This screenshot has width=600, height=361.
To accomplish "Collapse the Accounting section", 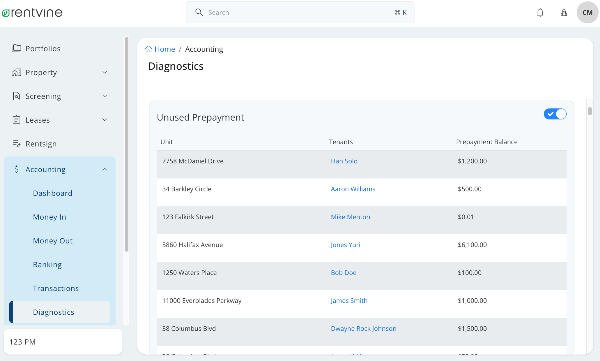I will click(104, 169).
